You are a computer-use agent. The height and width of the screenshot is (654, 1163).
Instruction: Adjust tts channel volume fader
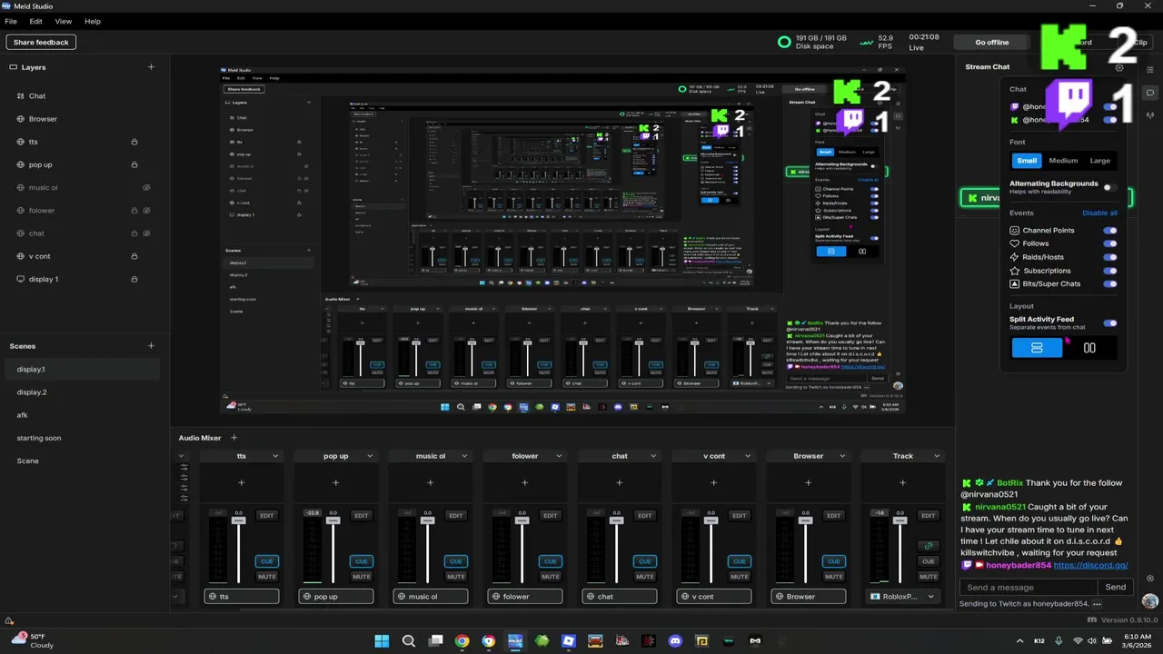pos(239,520)
